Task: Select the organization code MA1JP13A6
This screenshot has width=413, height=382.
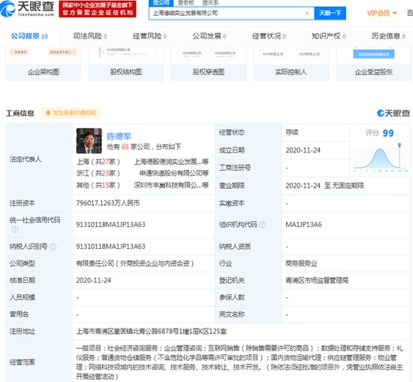Action: (x=303, y=225)
